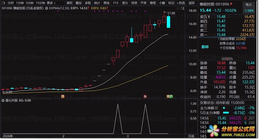Click the 榜 marker on the chart
This screenshot has height=139, width=259.
(168, 96)
